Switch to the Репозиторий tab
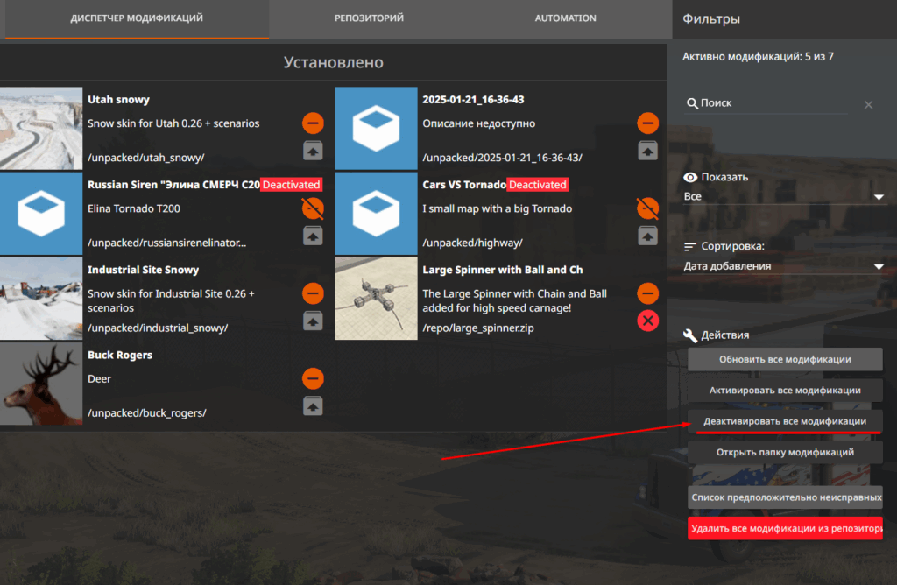This screenshot has height=585, width=897. pyautogui.click(x=369, y=18)
